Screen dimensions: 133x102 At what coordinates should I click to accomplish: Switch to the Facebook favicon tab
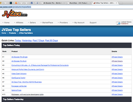click(x=32, y=3)
